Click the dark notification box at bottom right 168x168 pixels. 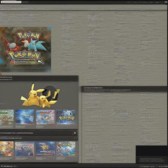pos(151,154)
